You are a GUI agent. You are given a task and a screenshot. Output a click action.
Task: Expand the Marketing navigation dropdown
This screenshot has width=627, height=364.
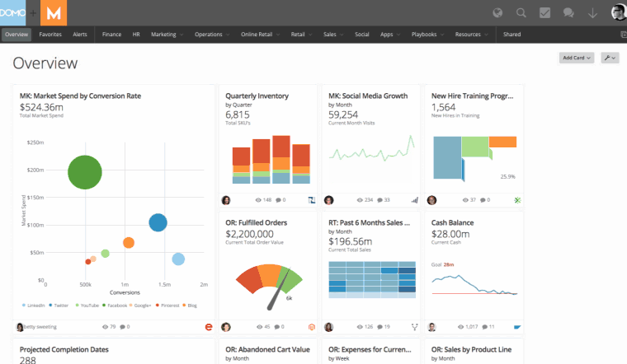pyautogui.click(x=168, y=35)
